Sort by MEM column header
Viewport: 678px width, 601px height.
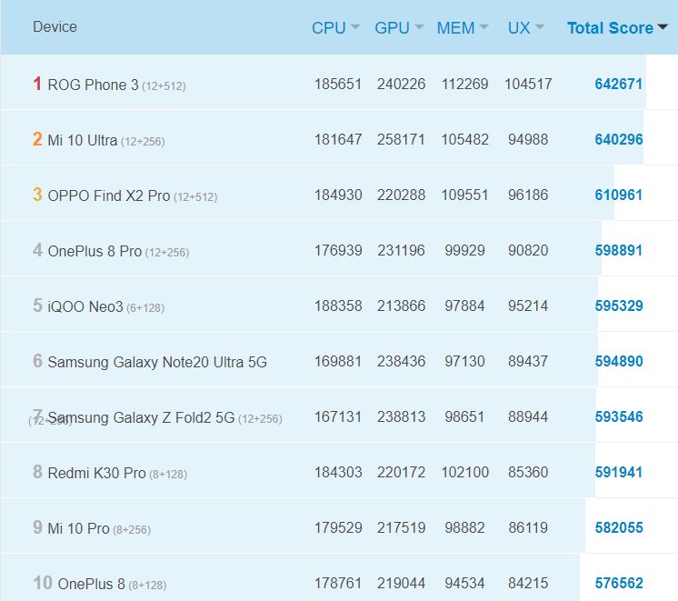point(463,28)
